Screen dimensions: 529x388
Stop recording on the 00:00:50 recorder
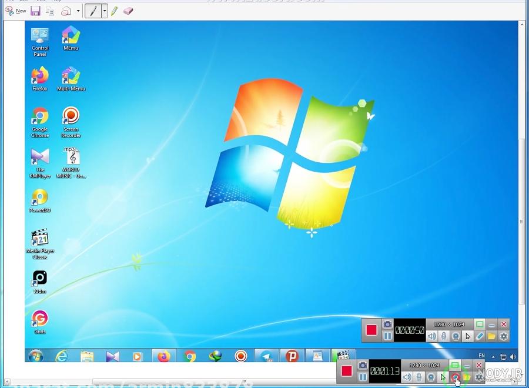pyautogui.click(x=371, y=330)
